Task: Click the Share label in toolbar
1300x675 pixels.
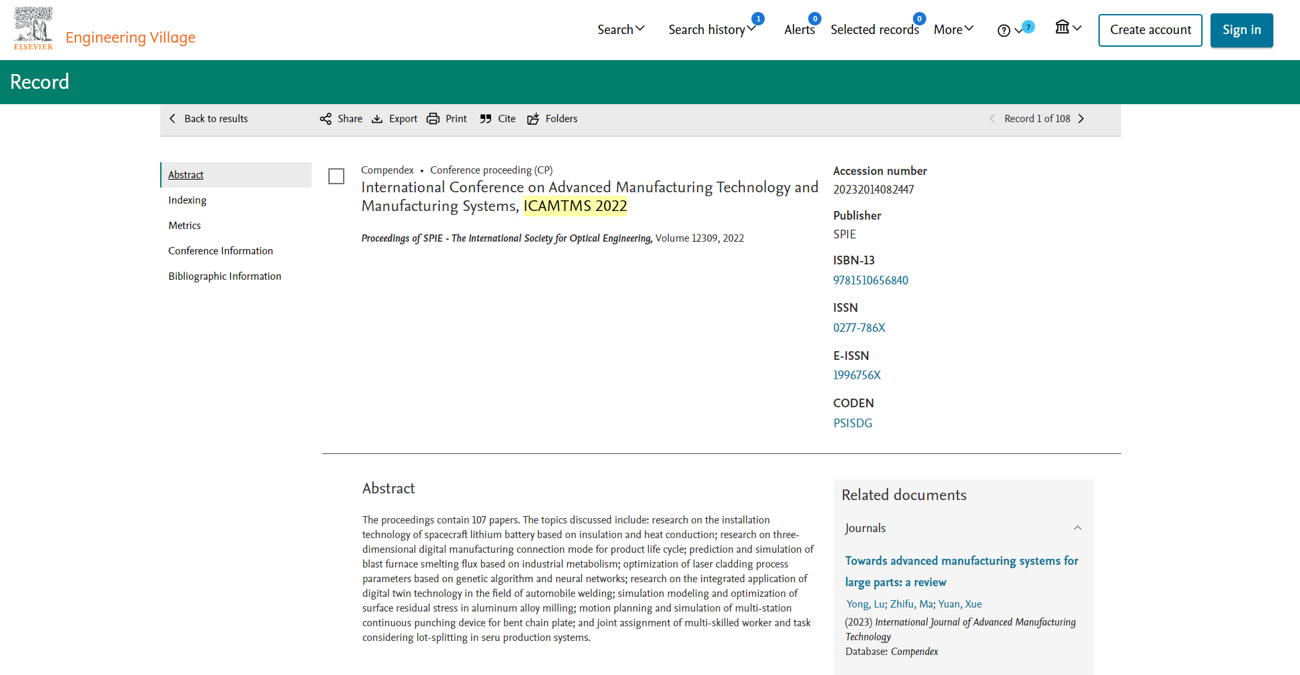Action: click(350, 119)
